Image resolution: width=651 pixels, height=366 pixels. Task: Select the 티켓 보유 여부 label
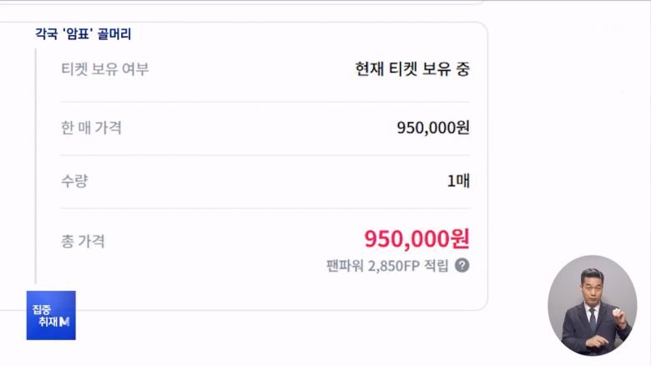click(x=105, y=69)
